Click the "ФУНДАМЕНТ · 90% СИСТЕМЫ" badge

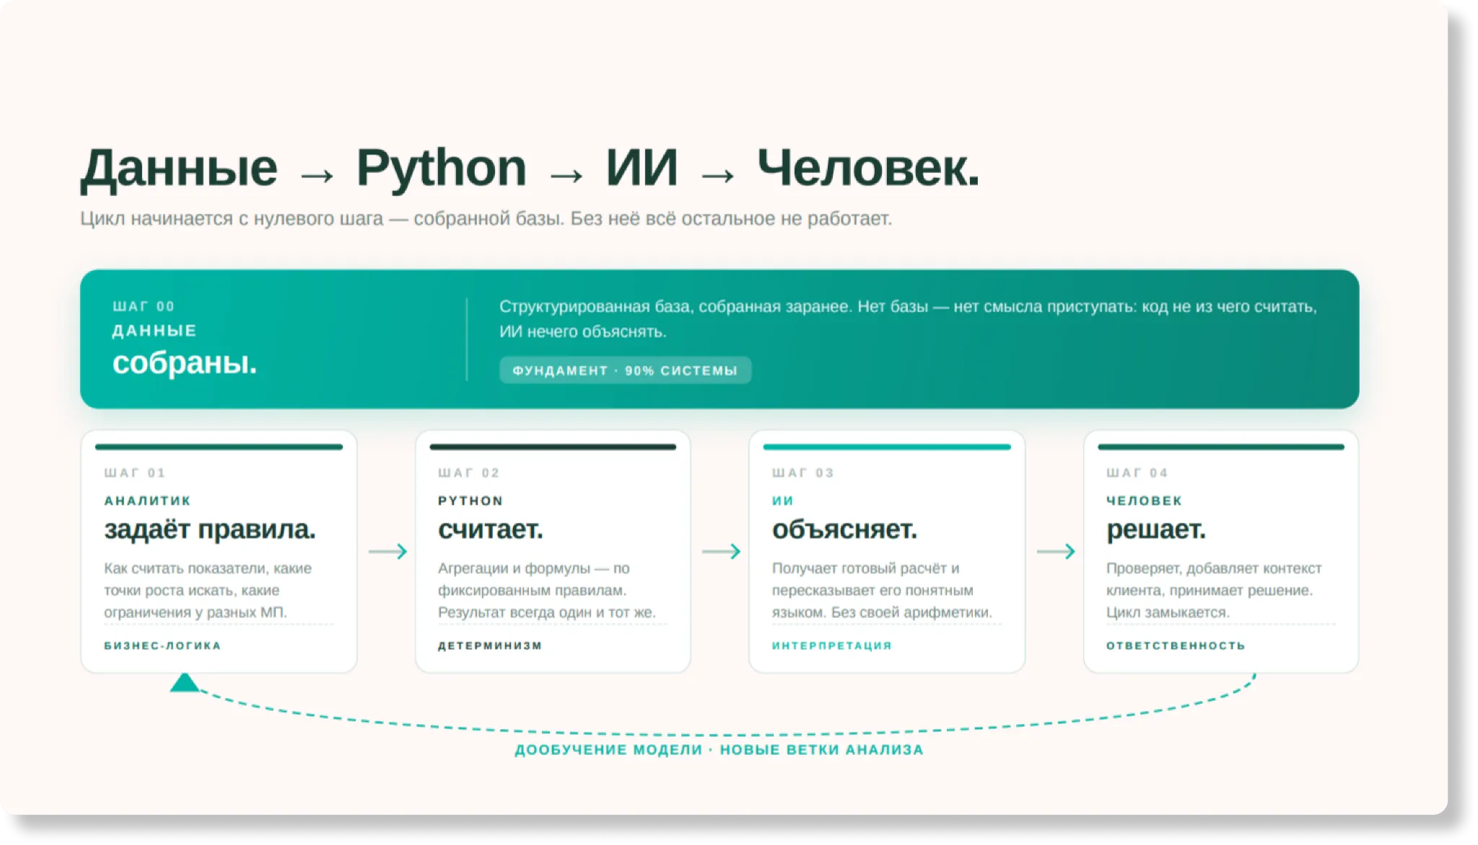point(625,371)
